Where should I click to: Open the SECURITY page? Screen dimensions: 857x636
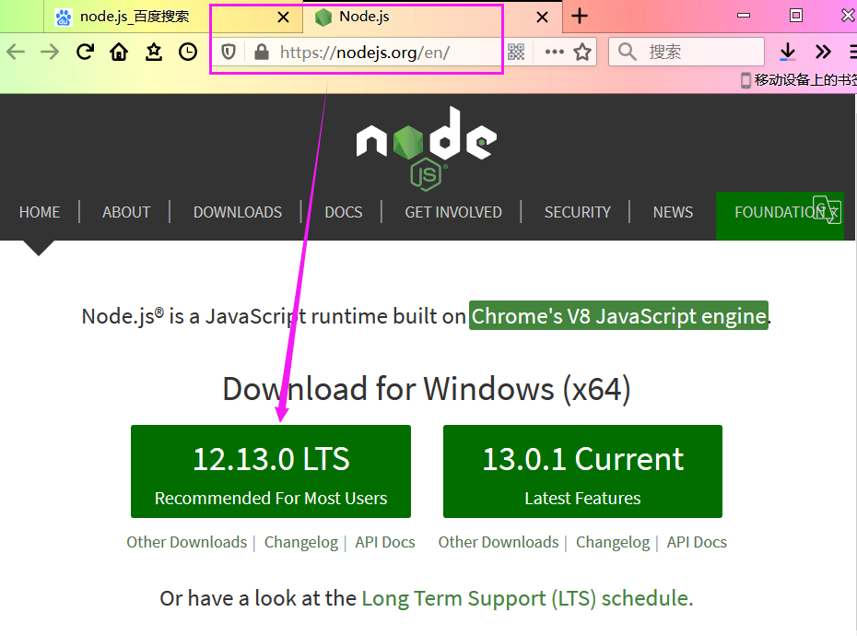click(578, 212)
